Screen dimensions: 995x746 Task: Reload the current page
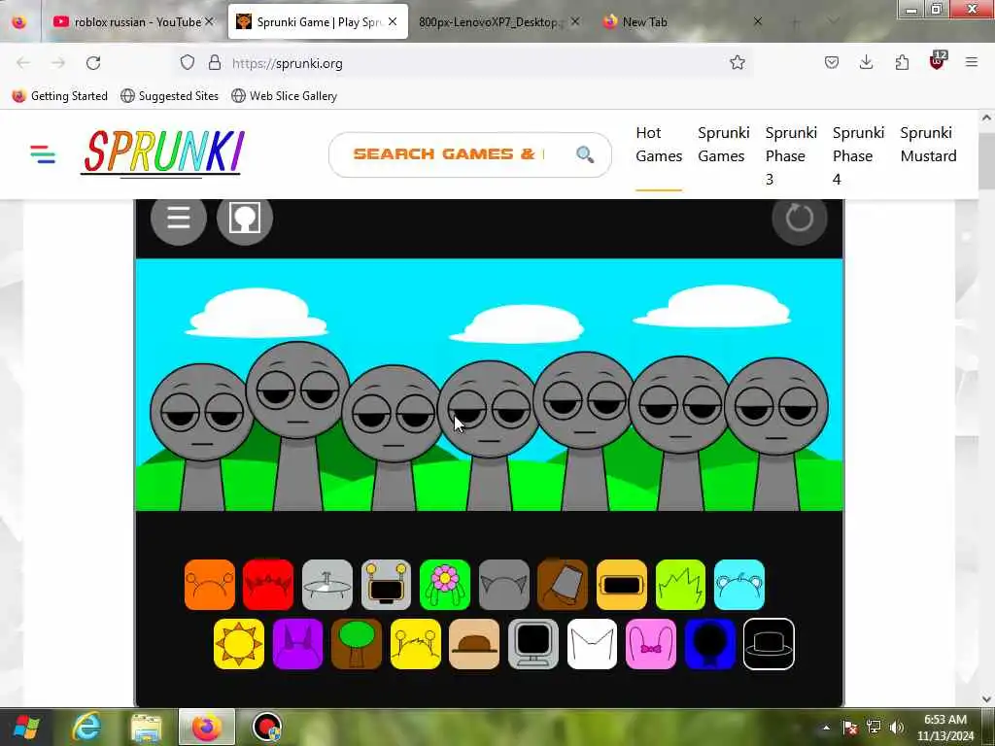point(93,63)
